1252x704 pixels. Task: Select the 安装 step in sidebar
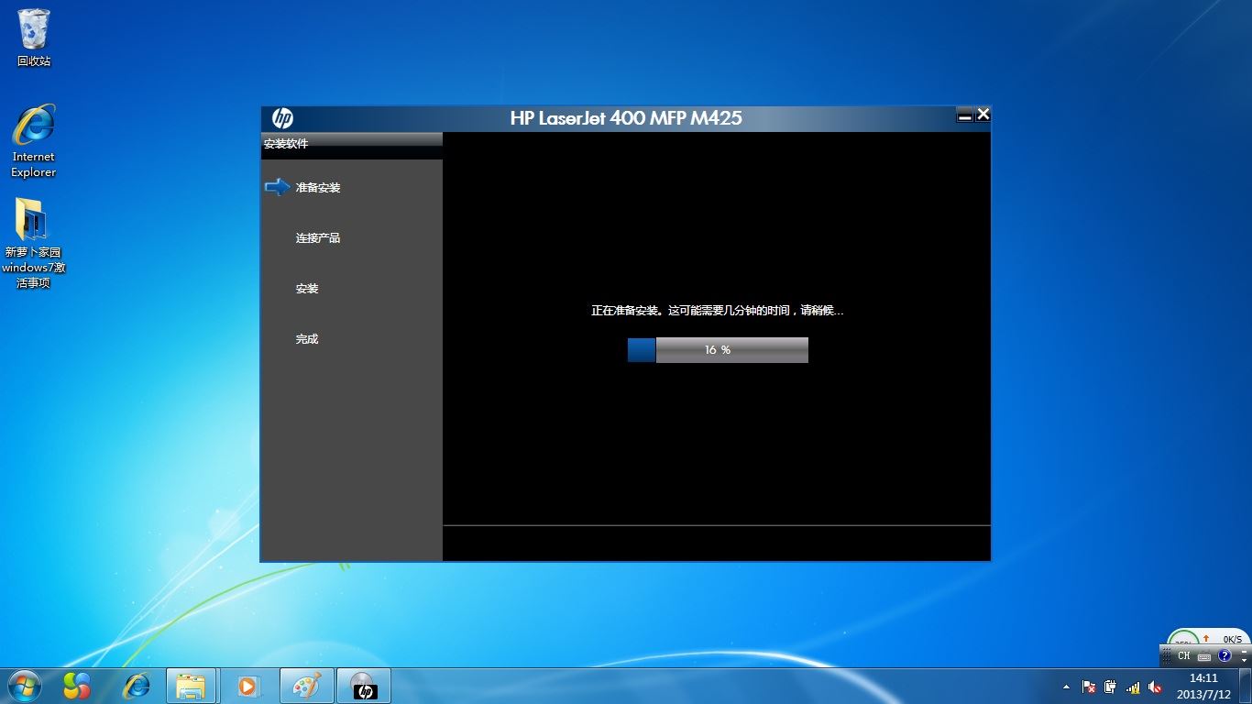tap(307, 288)
